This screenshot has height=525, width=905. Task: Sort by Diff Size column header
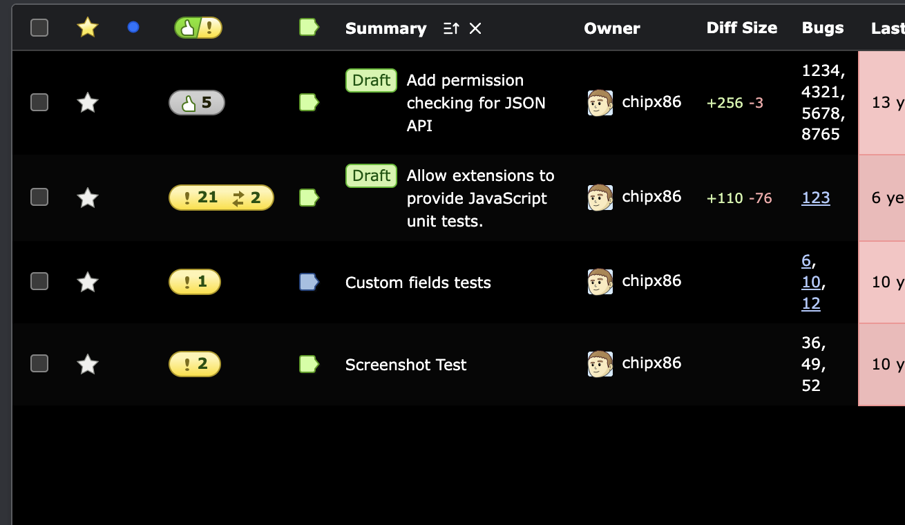click(x=741, y=28)
